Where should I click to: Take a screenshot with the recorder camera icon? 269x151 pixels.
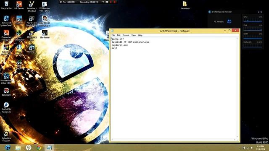pyautogui.click(x=107, y=2)
